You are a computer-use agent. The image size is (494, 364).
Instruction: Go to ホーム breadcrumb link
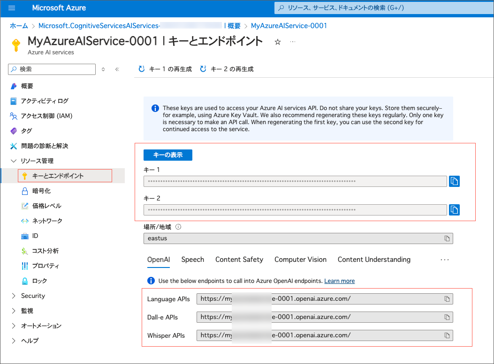19,26
